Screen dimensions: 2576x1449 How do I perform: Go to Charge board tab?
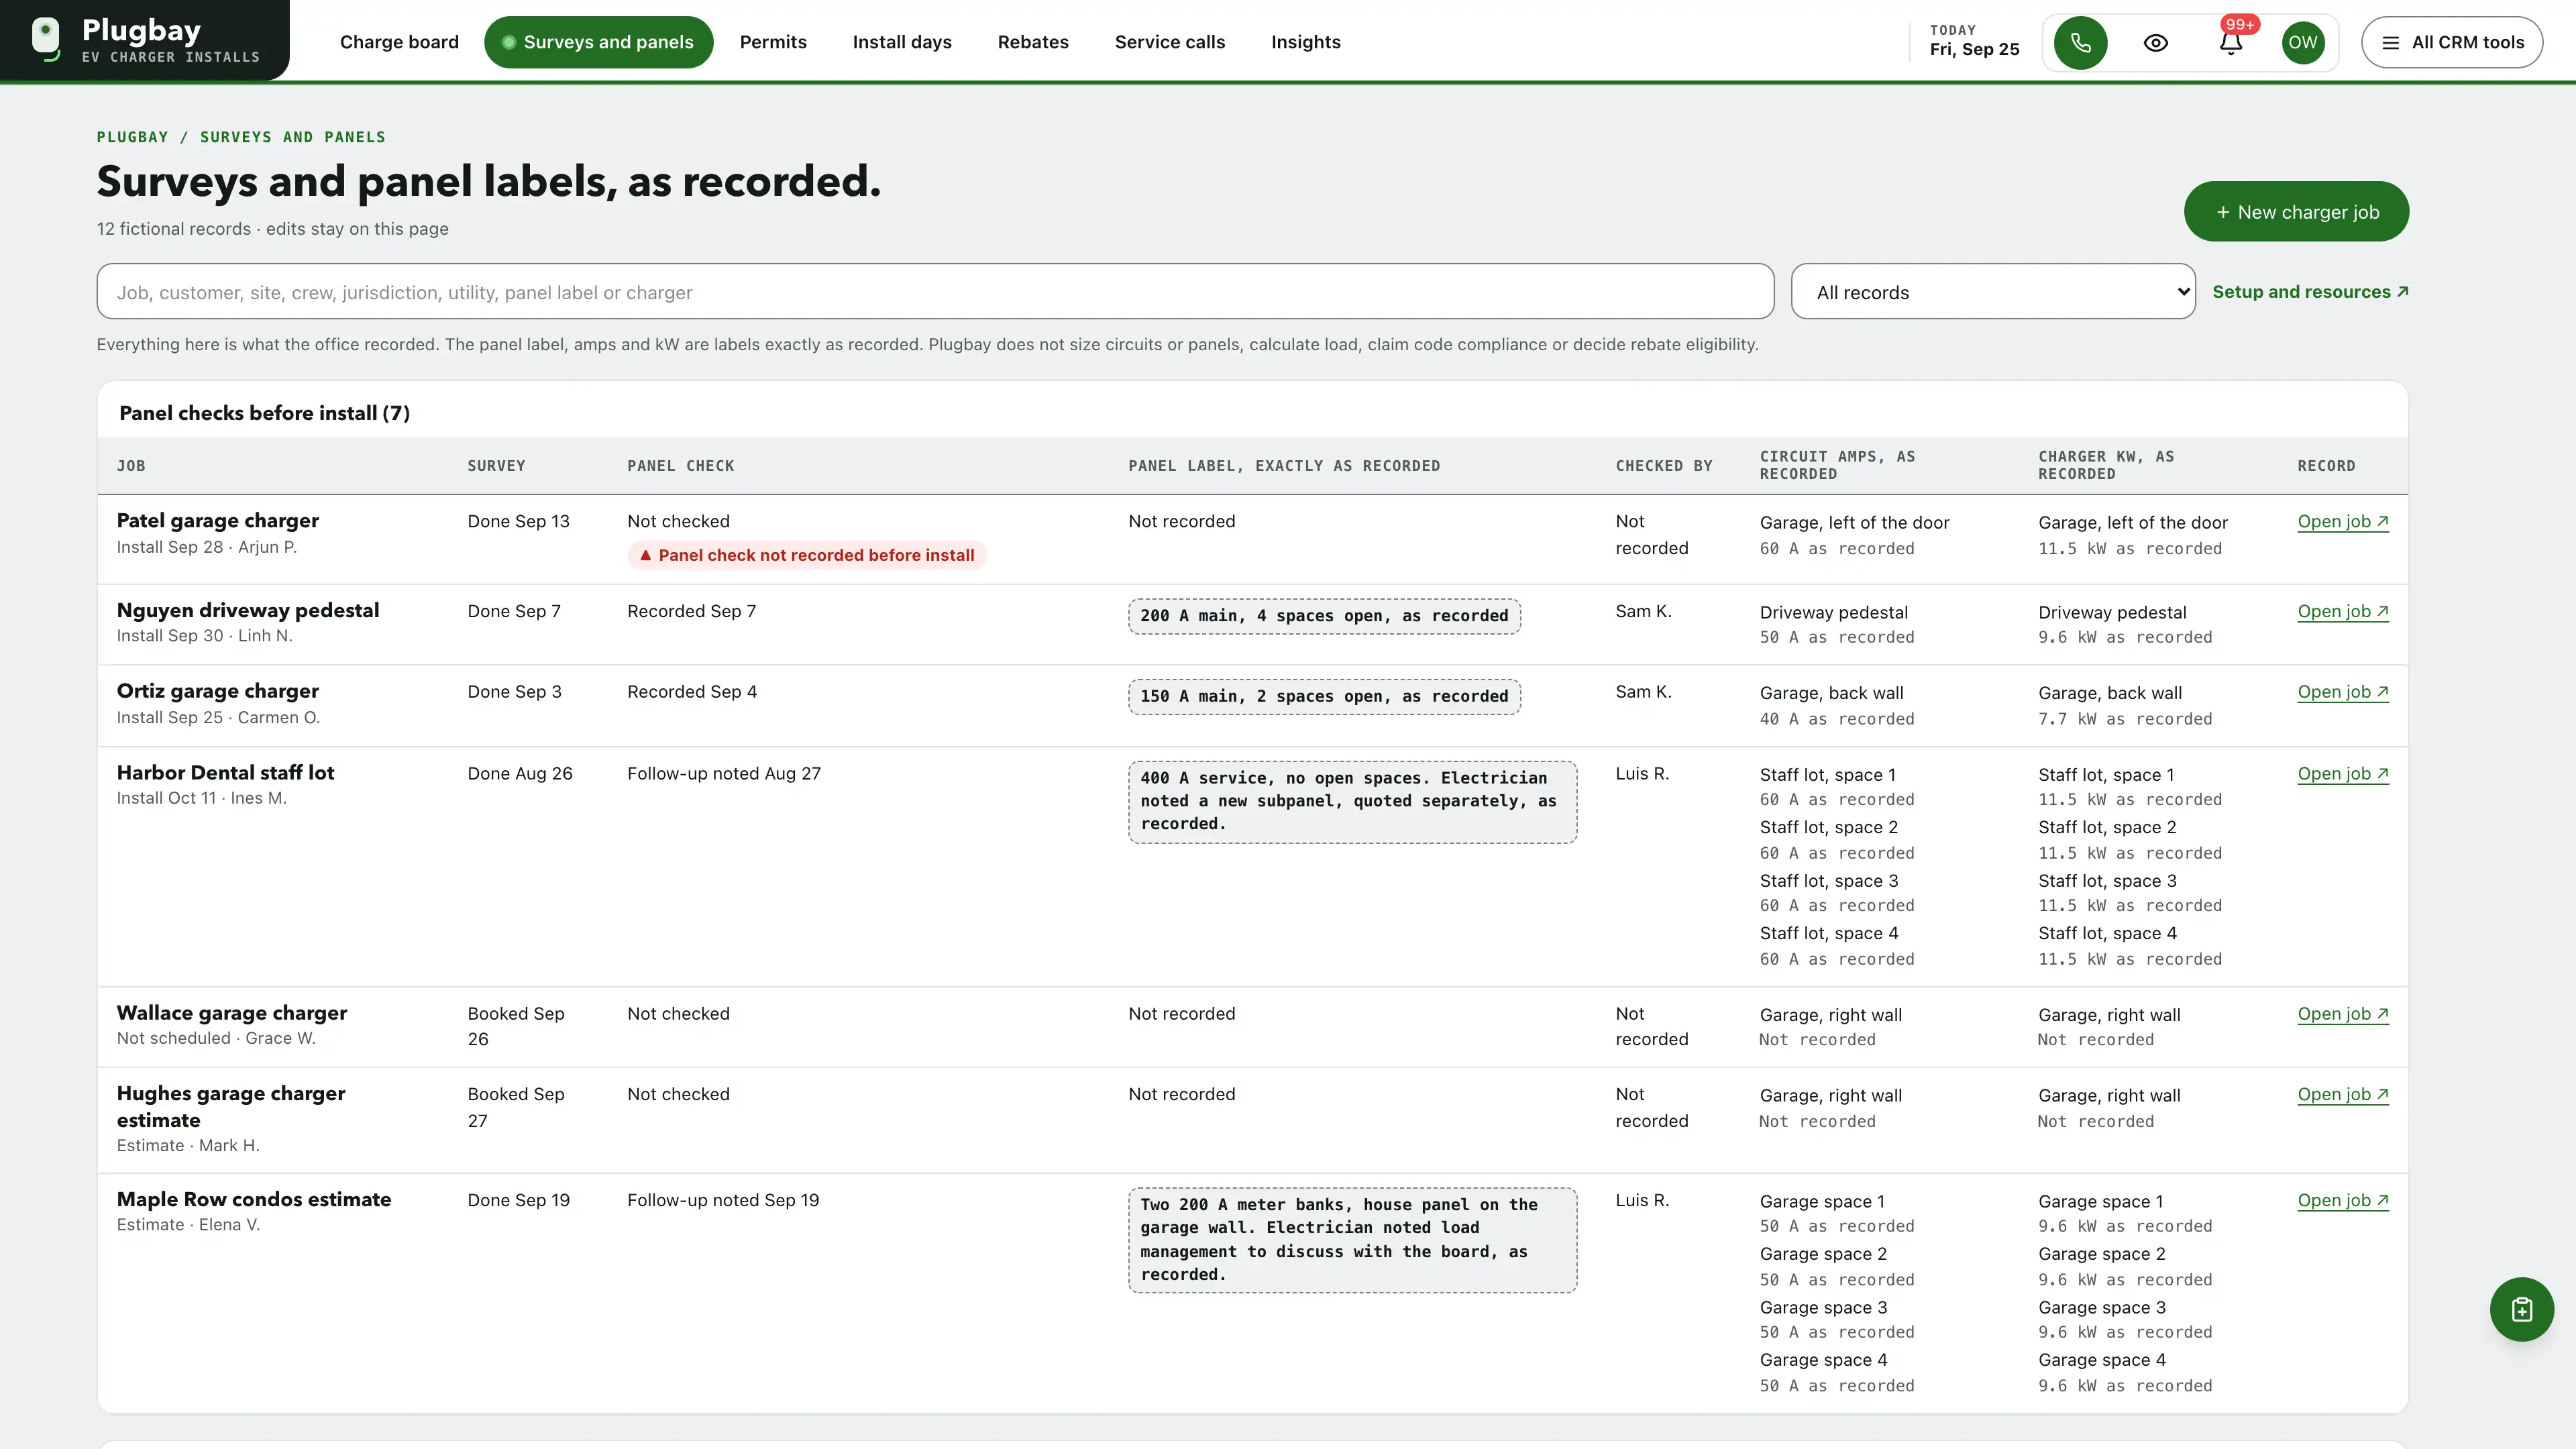[399, 42]
